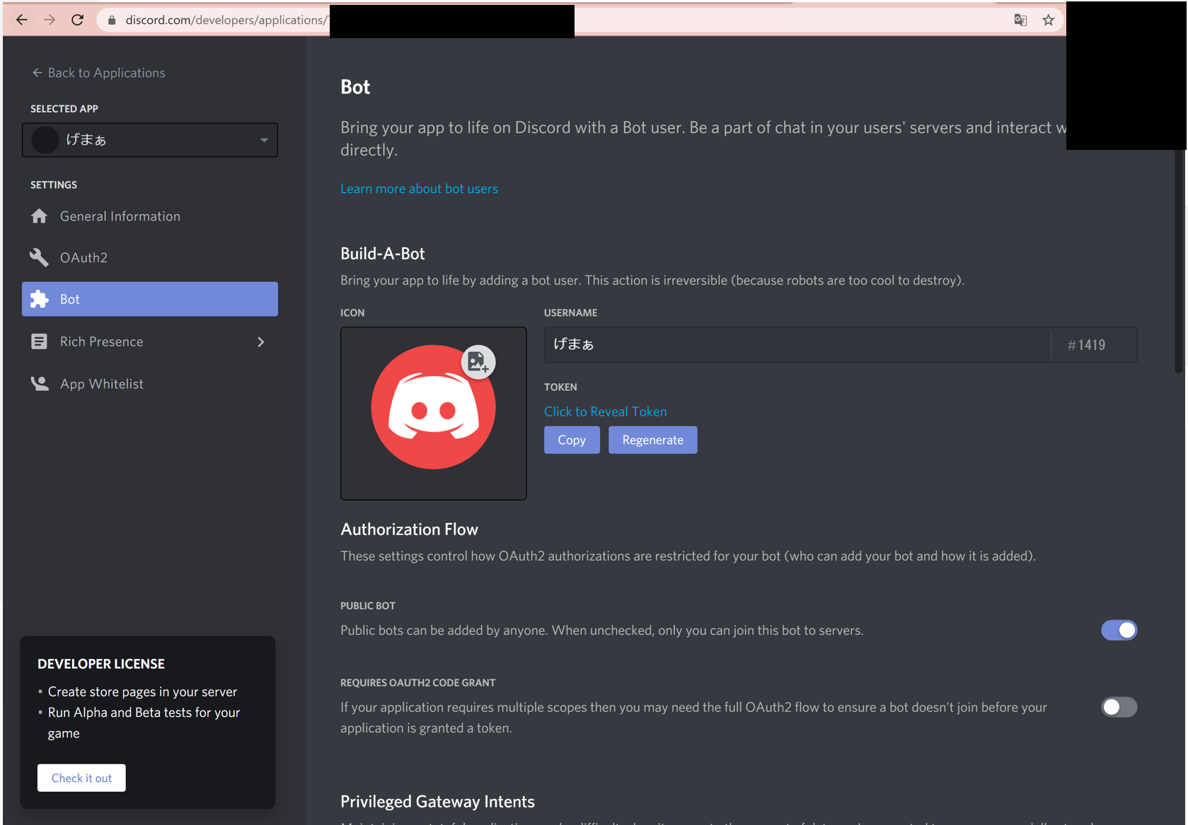Click the OAuth2 wrench icon
The image size is (1188, 825).
tap(39, 257)
